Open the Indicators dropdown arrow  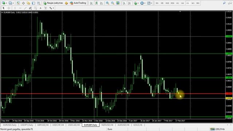[x=138, y=3]
